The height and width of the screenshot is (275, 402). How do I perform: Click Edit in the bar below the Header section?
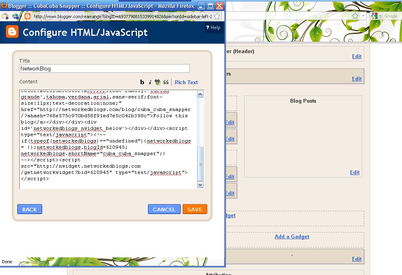(356, 79)
